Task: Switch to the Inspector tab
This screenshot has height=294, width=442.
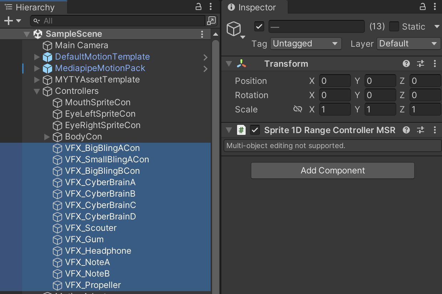Action: [x=252, y=7]
